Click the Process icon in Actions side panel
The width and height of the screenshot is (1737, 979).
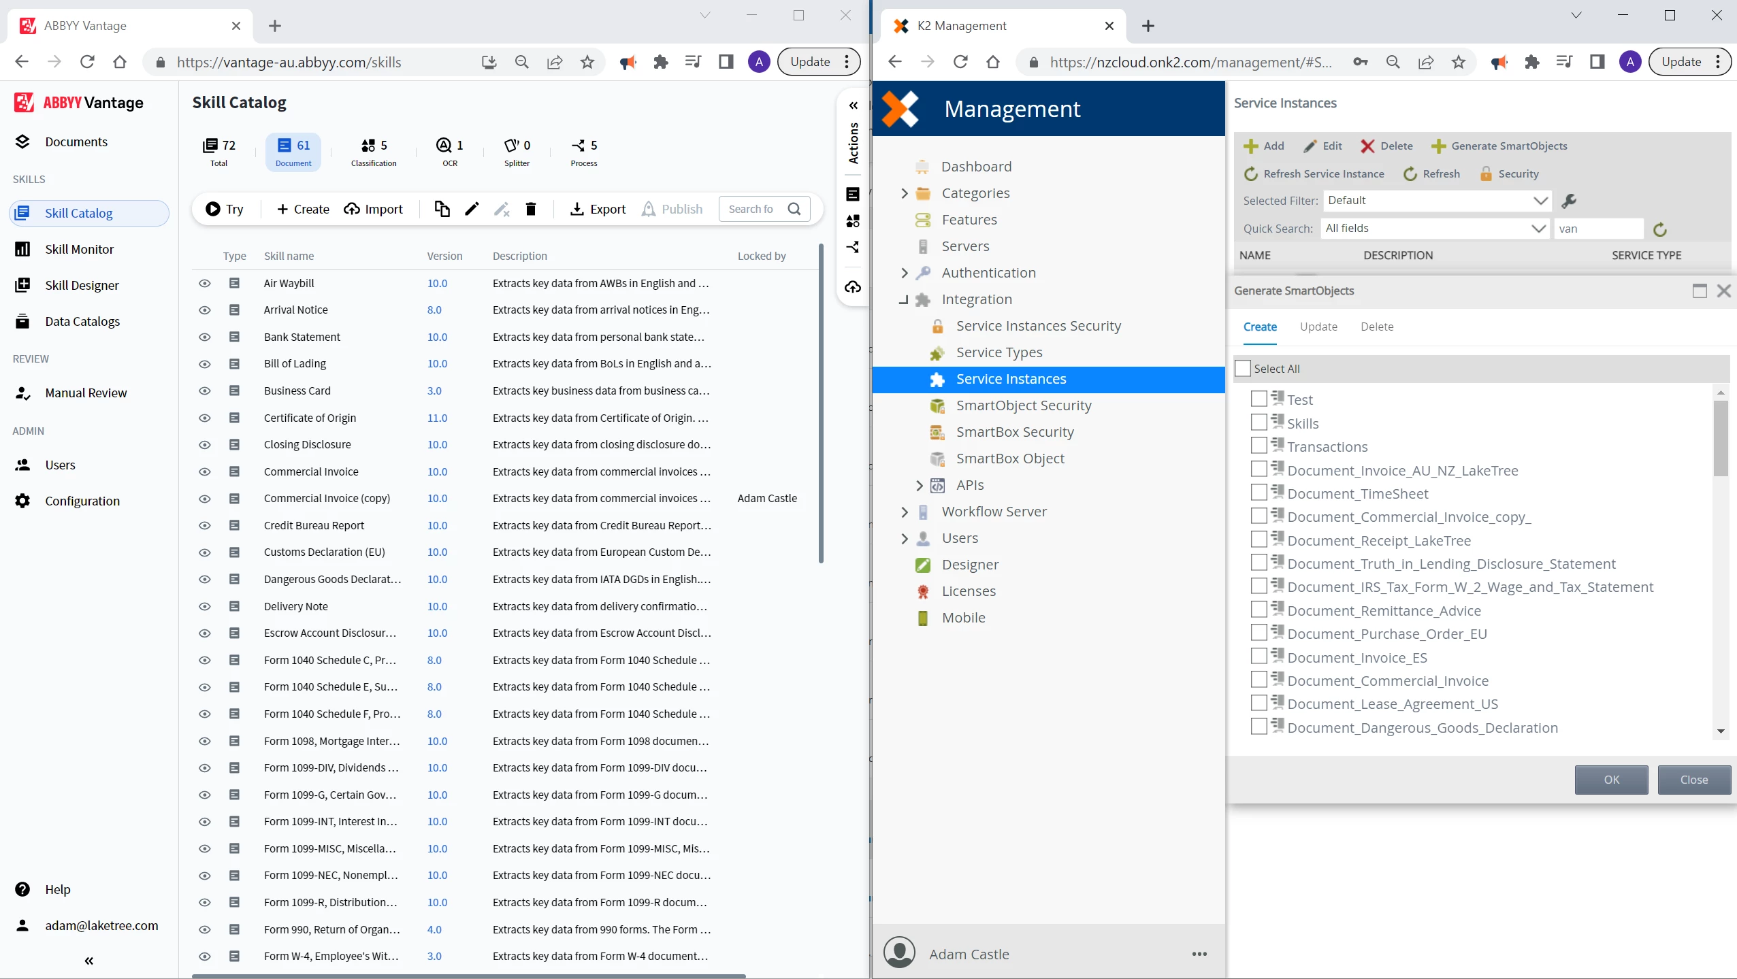tap(853, 247)
